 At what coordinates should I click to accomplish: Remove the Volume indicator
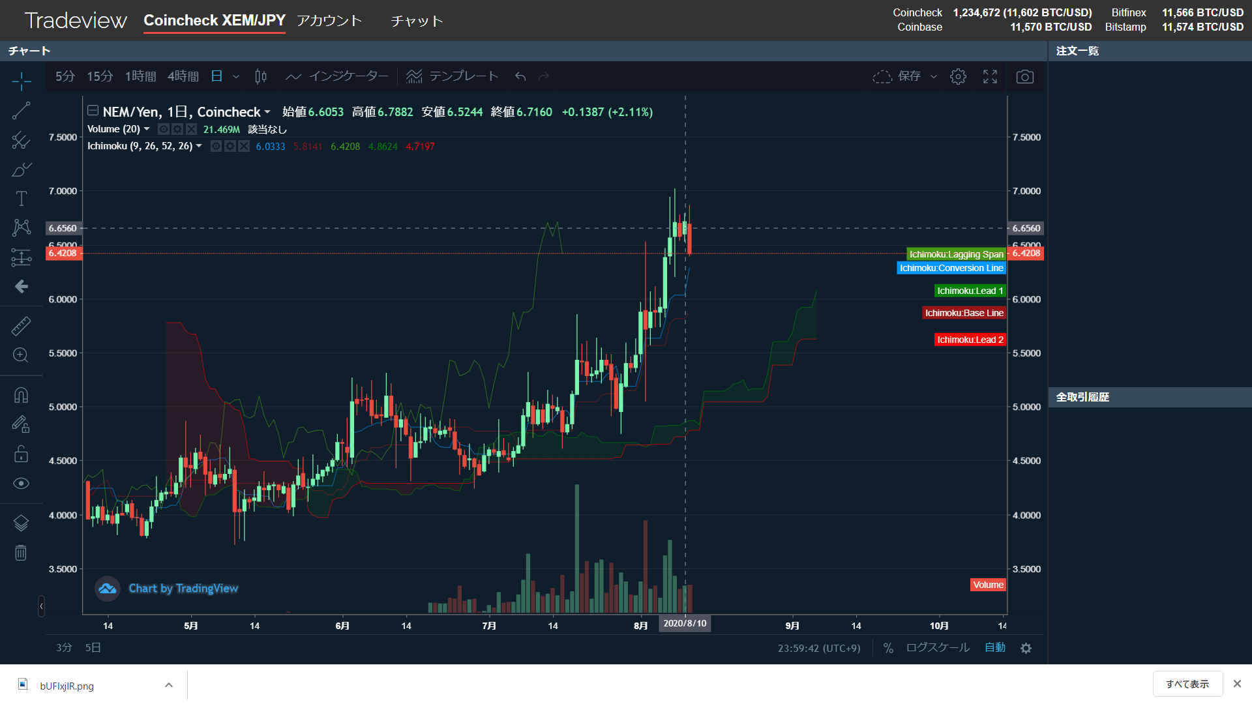(x=191, y=129)
